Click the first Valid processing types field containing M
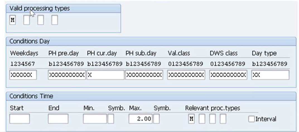 [x=13, y=20]
